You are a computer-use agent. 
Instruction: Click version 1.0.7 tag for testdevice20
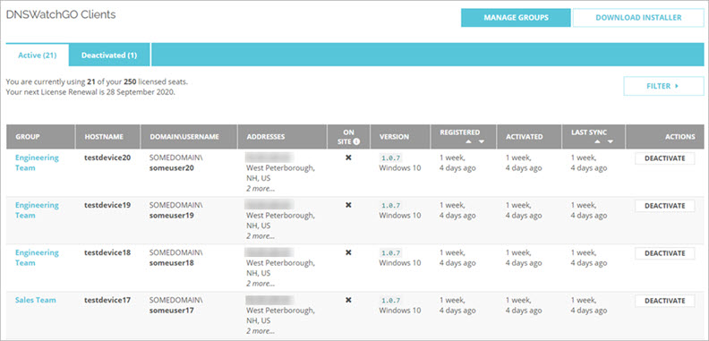[x=390, y=158]
